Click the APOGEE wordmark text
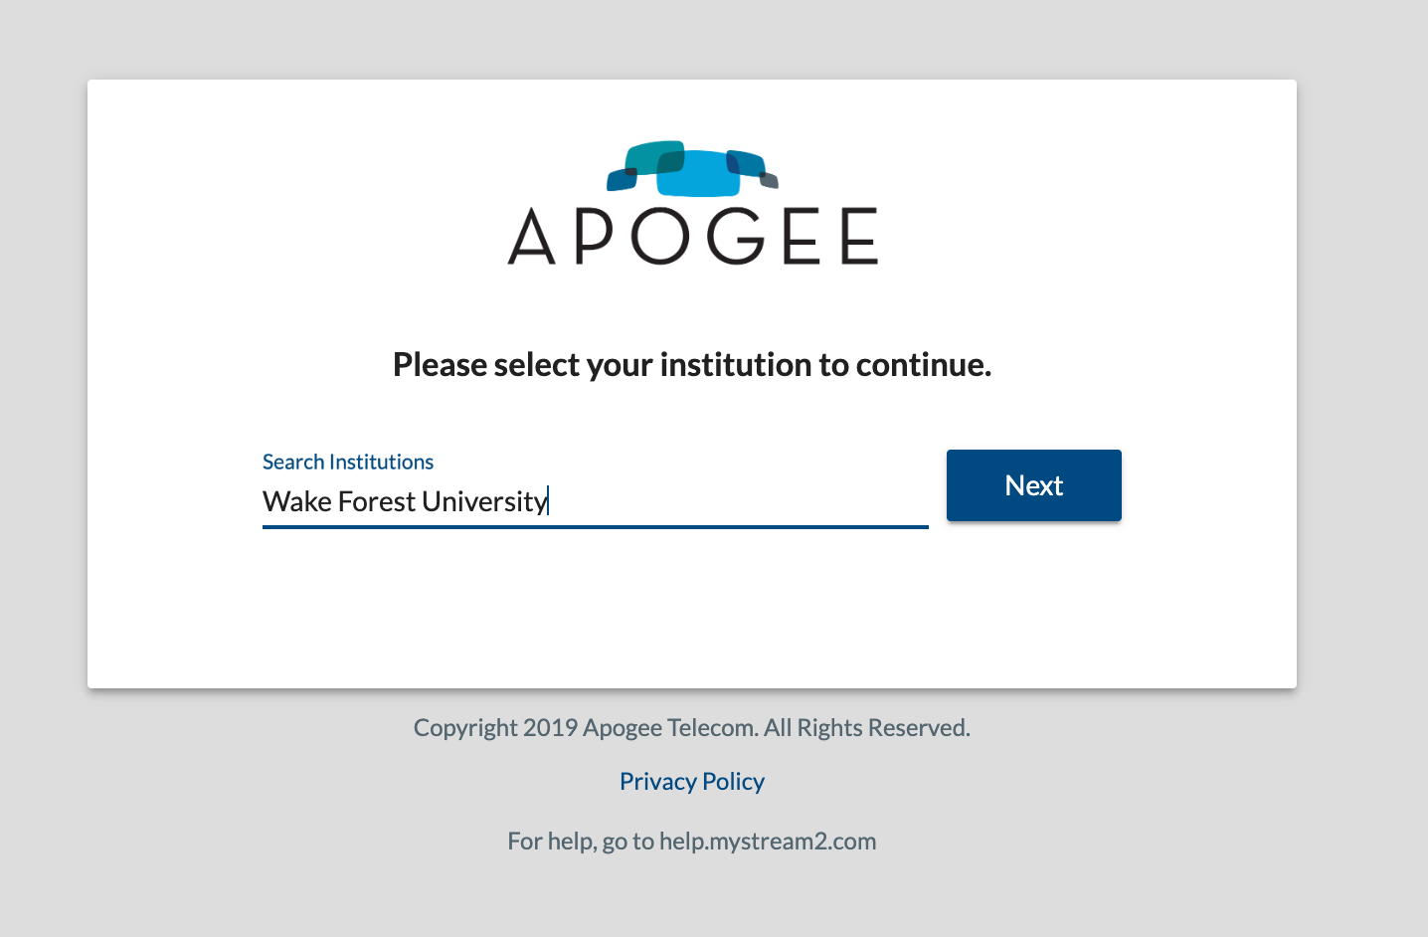1428x937 pixels. [692, 237]
